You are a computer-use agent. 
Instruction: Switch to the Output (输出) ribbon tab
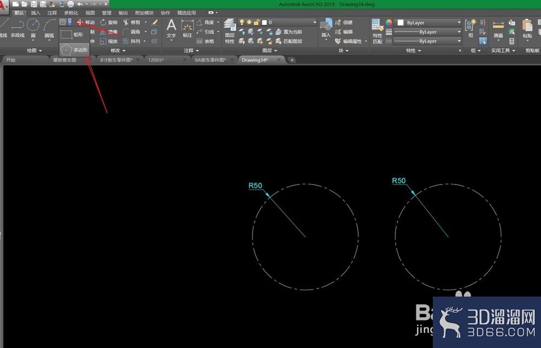pos(123,13)
